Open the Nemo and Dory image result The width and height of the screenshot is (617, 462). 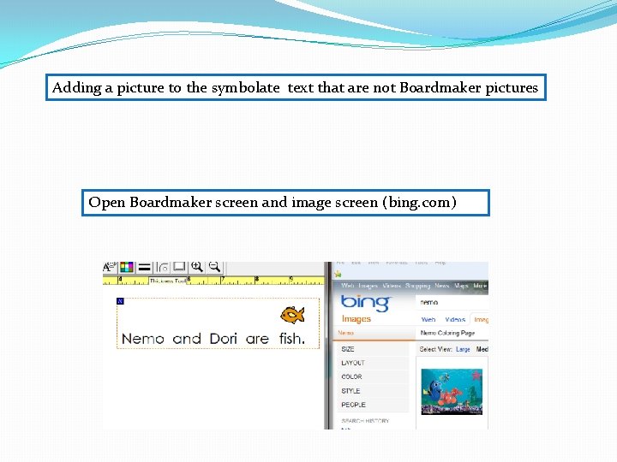point(452,391)
